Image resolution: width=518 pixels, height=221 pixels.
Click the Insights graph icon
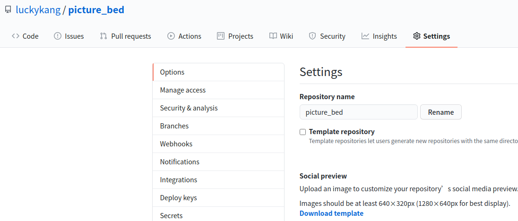pyautogui.click(x=365, y=36)
